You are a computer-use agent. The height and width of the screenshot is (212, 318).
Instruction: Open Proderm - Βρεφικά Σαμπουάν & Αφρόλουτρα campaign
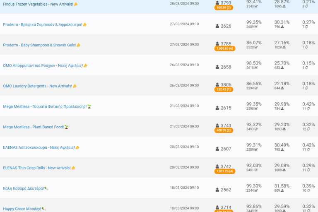pyautogui.click(x=45, y=25)
